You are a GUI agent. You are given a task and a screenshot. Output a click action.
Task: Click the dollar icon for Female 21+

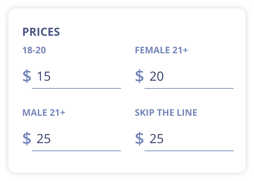click(x=139, y=76)
